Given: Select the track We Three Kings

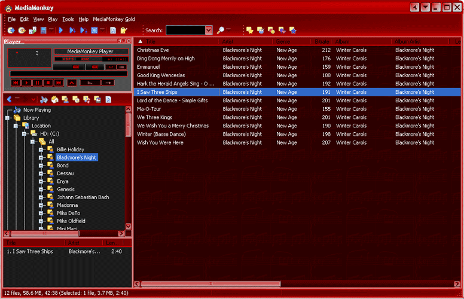Looking at the screenshot, I should [x=154, y=118].
